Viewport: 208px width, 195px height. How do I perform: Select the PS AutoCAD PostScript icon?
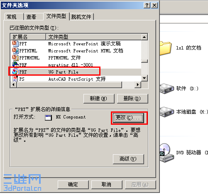point(15,79)
